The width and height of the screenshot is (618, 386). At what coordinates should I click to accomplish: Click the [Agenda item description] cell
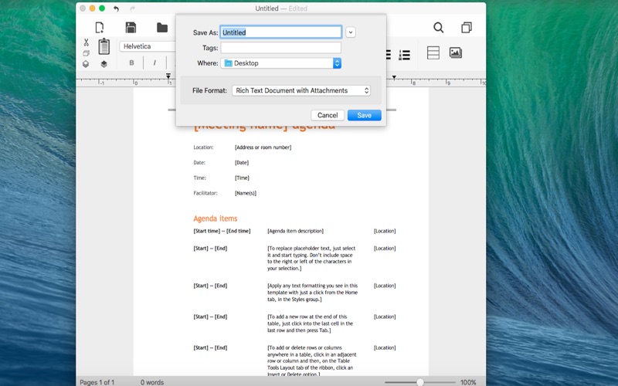pos(296,231)
